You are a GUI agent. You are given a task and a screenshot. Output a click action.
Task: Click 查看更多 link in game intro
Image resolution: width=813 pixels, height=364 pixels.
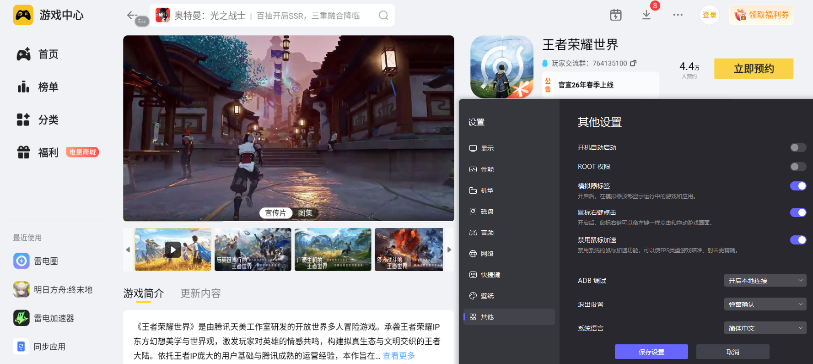pyautogui.click(x=399, y=356)
